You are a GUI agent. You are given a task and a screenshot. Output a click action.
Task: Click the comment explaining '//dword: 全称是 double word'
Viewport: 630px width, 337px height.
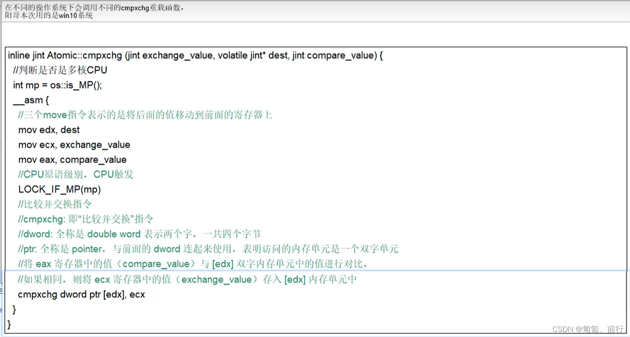[x=139, y=234]
